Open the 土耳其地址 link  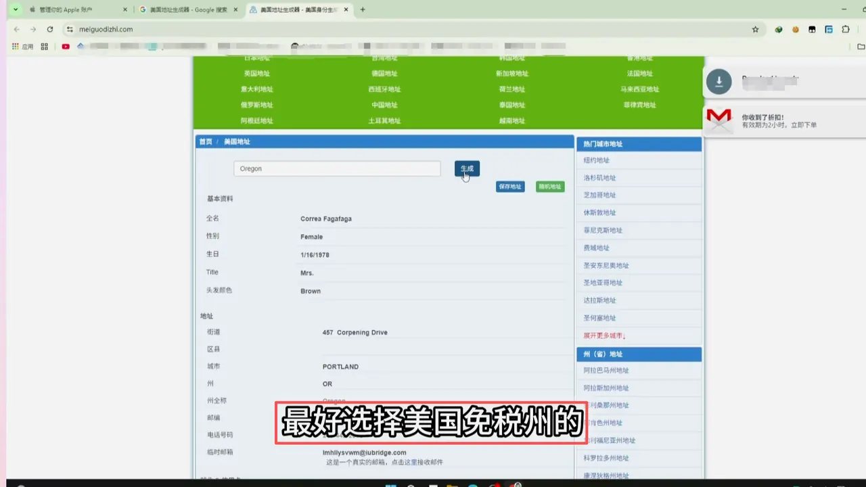(x=384, y=121)
